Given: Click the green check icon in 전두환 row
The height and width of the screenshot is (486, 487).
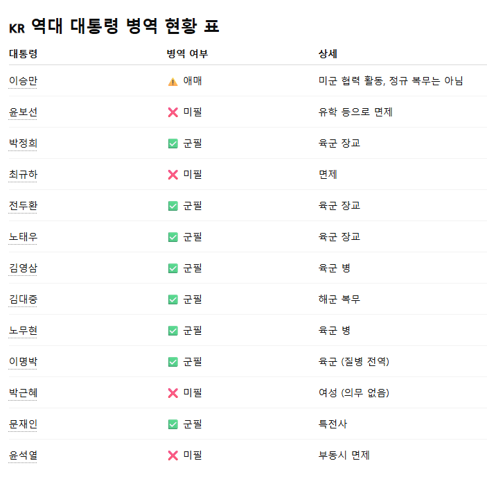Looking at the screenshot, I should pos(173,206).
